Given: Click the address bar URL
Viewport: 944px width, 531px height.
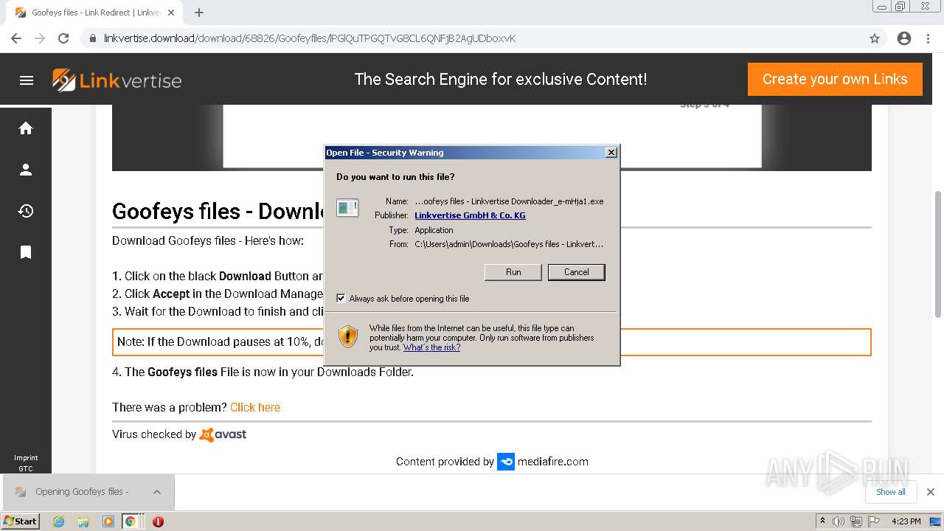Looking at the screenshot, I should click(310, 38).
